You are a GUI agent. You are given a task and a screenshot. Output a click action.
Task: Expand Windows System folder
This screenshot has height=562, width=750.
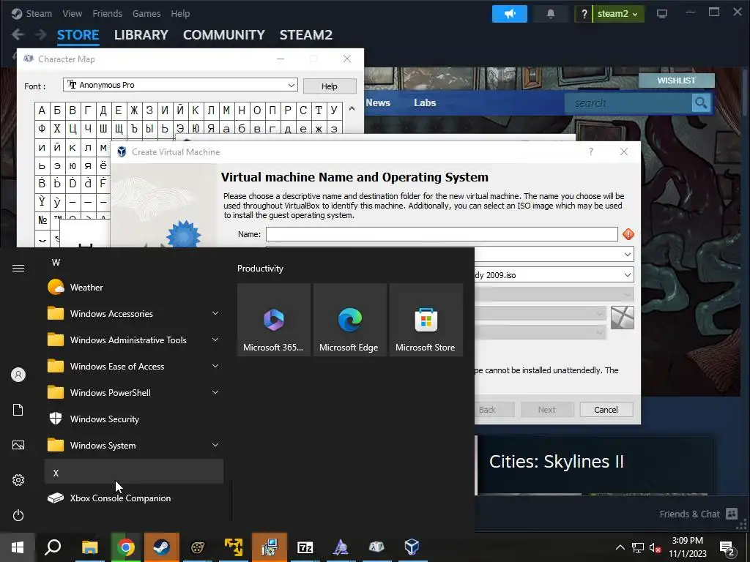click(x=134, y=446)
